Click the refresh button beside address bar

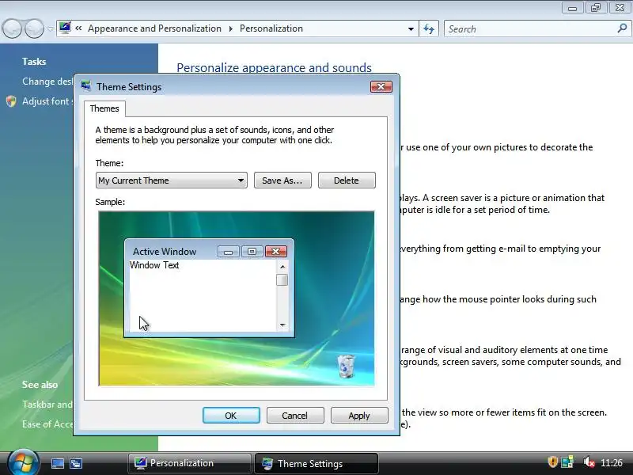pyautogui.click(x=429, y=28)
